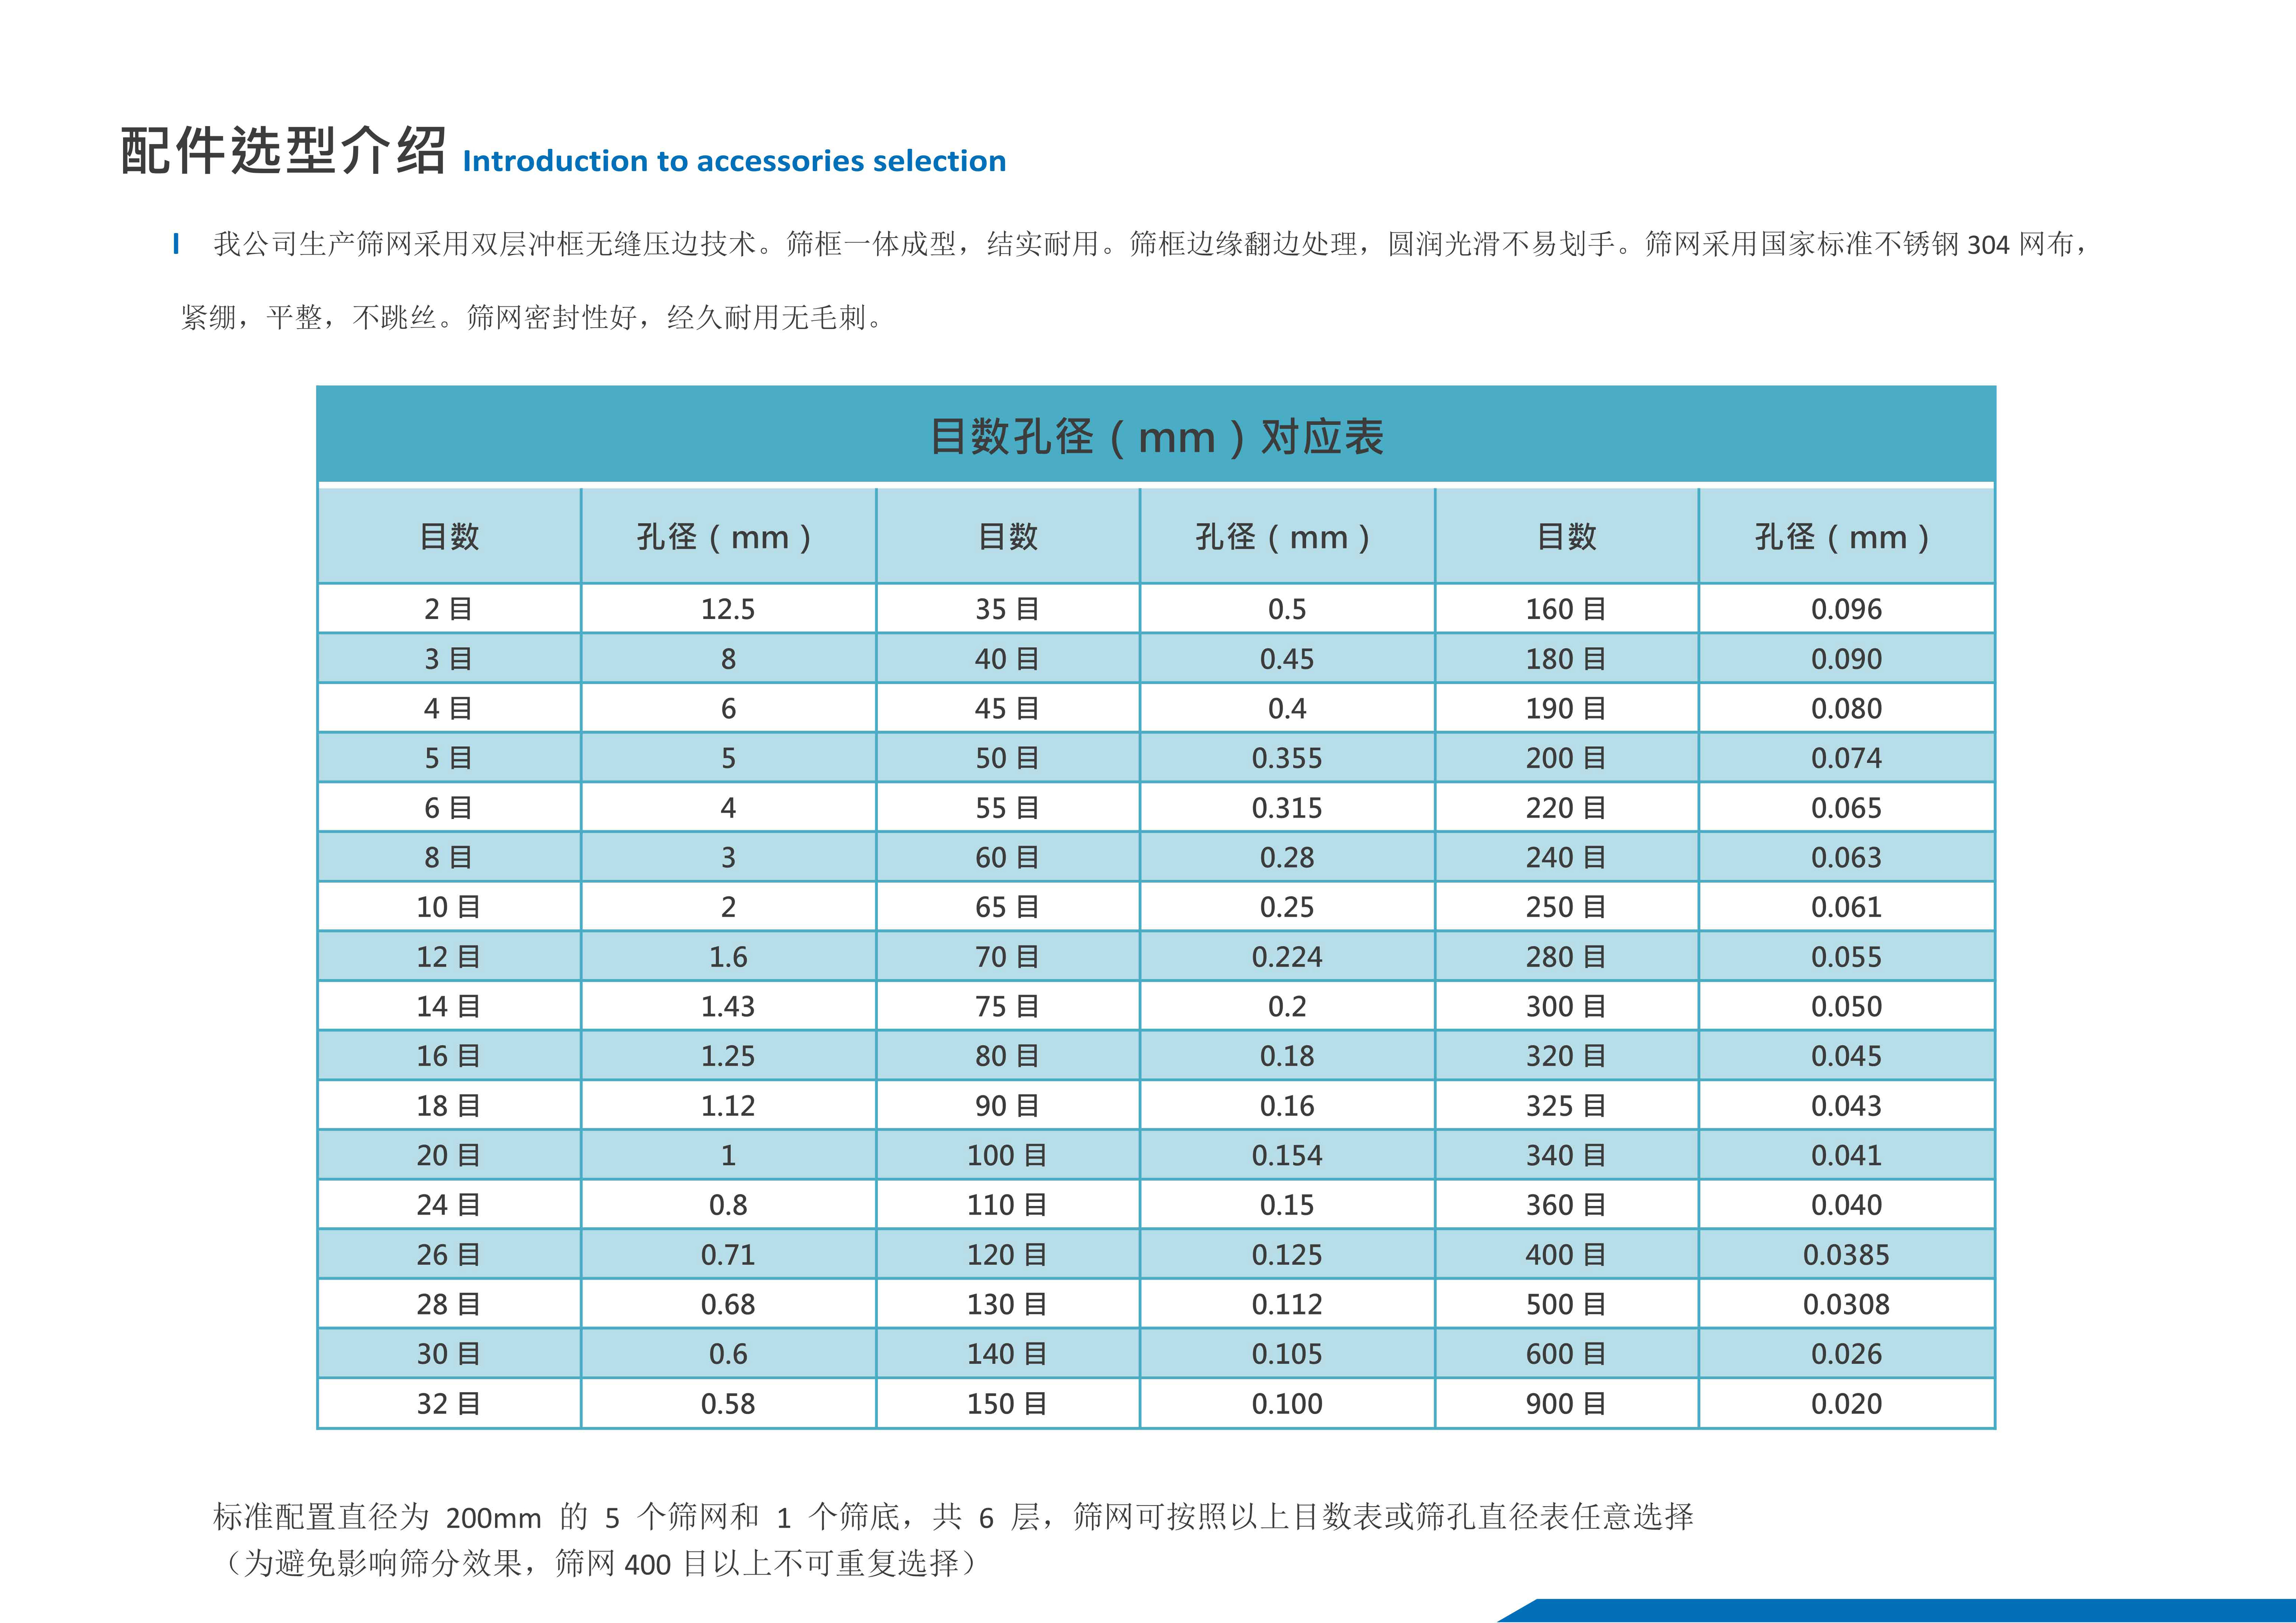
Task: Click the footnote mentioning 200mm standard configuration
Action: point(952,1517)
